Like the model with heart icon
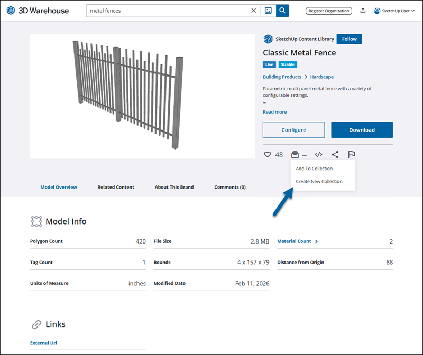The width and height of the screenshot is (423, 355). click(268, 154)
